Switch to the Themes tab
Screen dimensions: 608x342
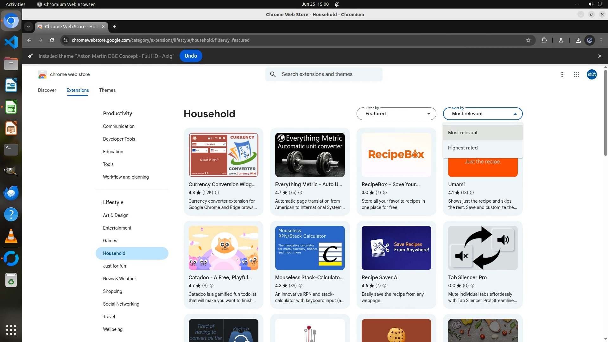(107, 90)
